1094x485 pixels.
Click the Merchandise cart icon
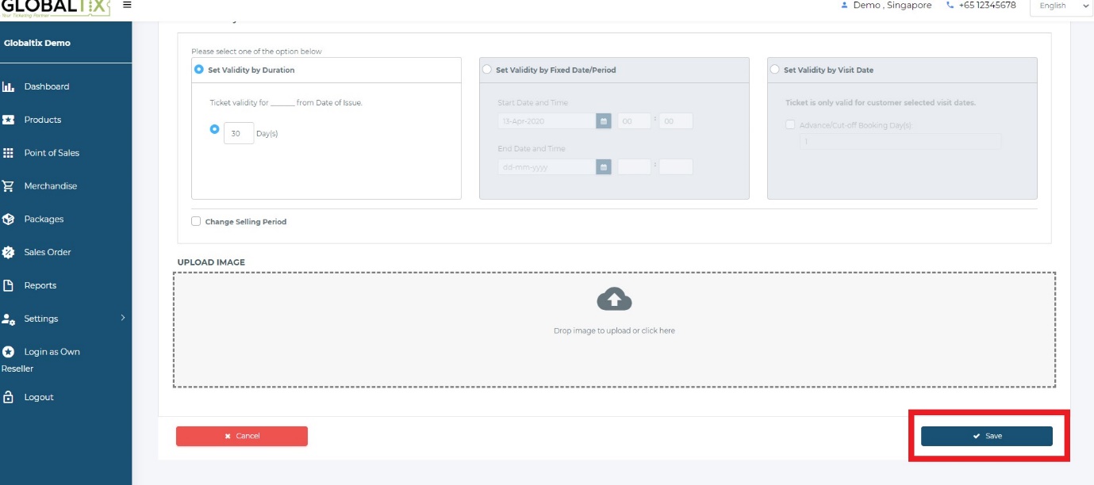coord(9,186)
